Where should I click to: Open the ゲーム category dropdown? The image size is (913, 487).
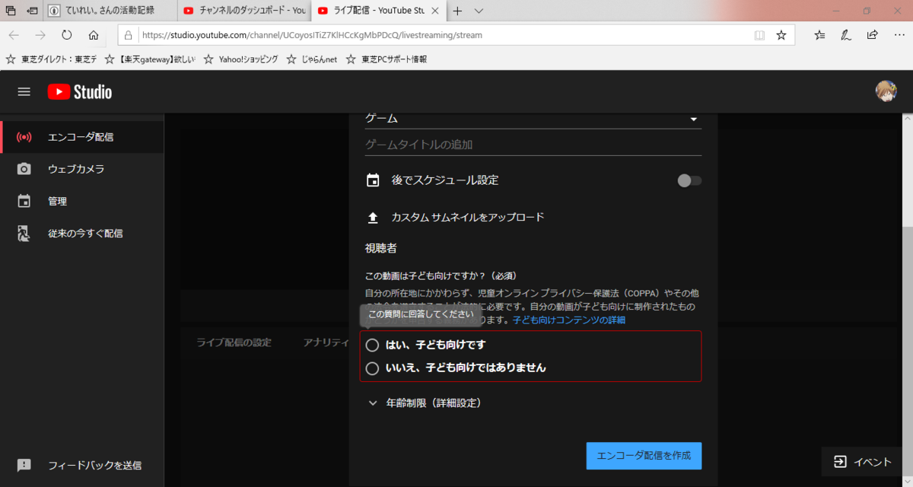[693, 119]
